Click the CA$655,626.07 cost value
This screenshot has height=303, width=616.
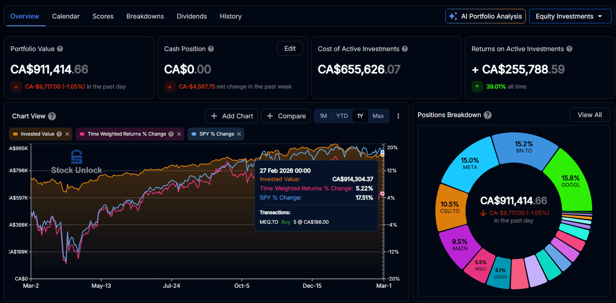(x=359, y=69)
